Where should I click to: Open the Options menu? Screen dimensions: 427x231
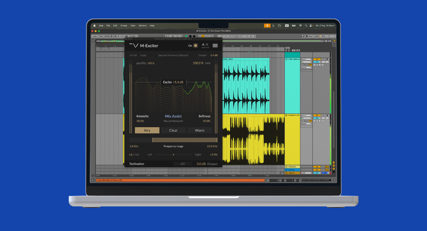(142, 26)
